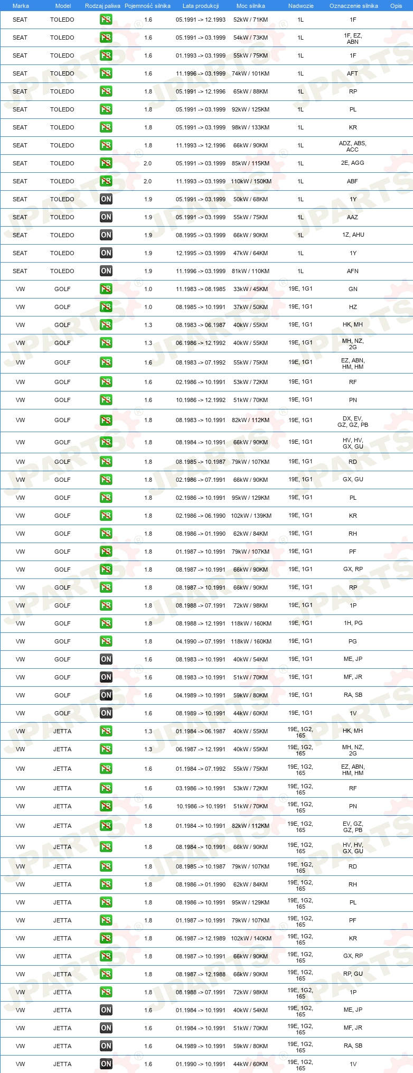Click the '08.1995 -> 03.1999' production years cell

201,235
